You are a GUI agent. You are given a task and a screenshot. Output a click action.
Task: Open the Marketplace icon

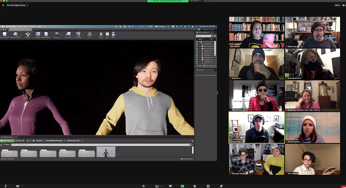(46, 35)
